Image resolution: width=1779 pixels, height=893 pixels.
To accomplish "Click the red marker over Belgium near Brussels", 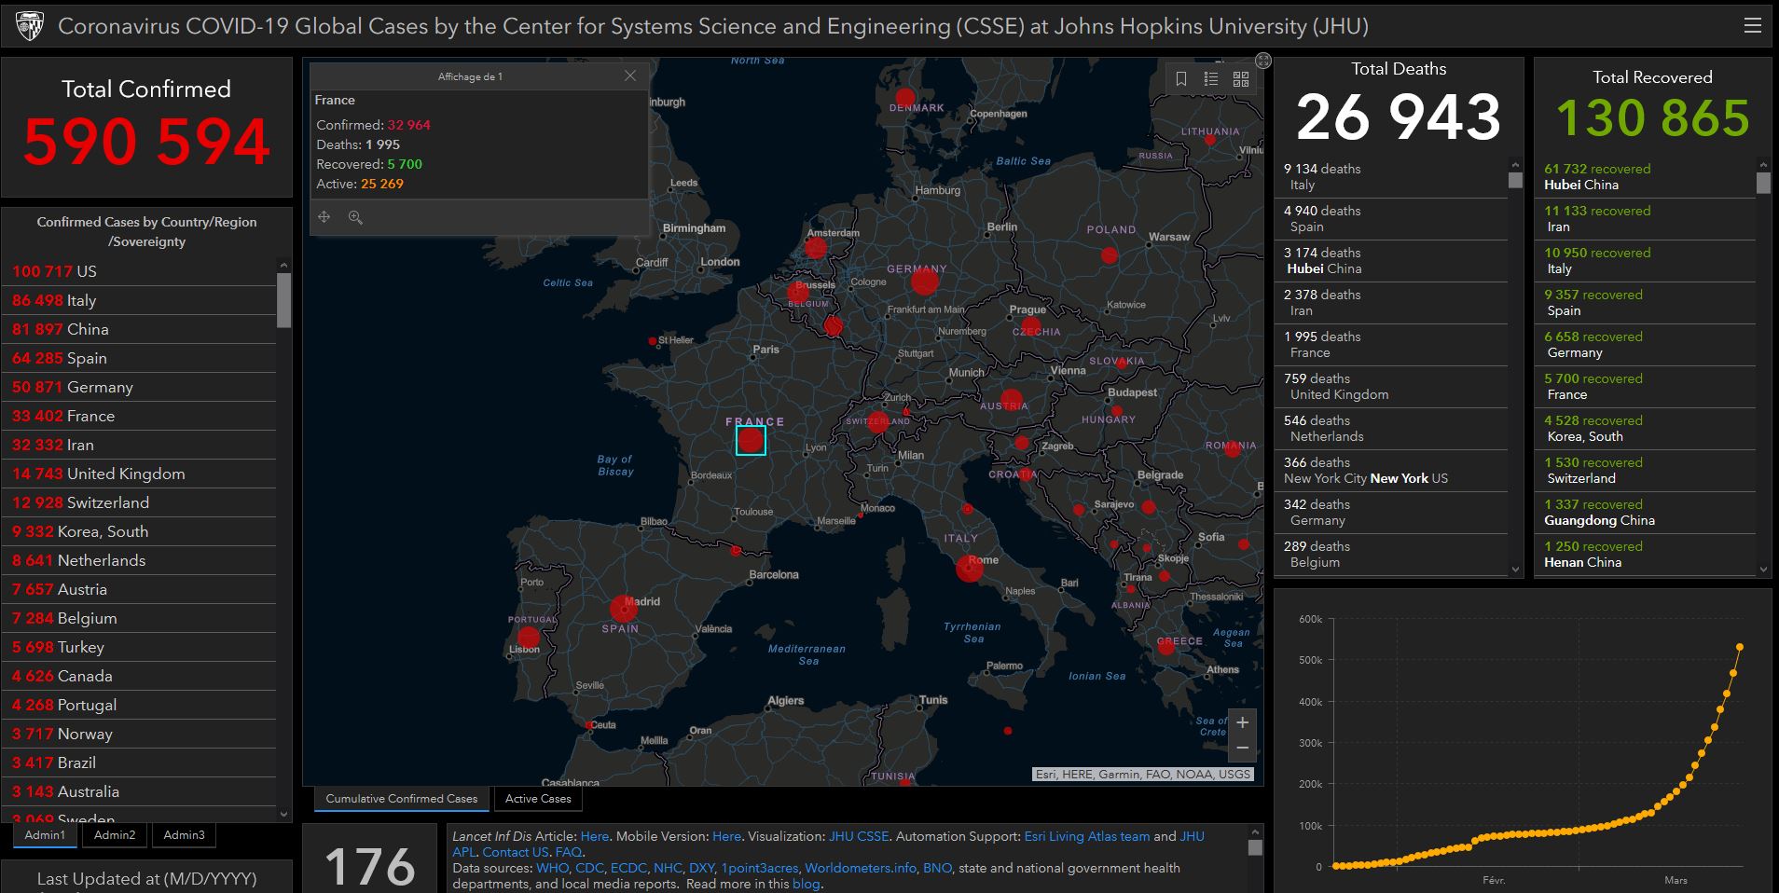I will [x=798, y=293].
